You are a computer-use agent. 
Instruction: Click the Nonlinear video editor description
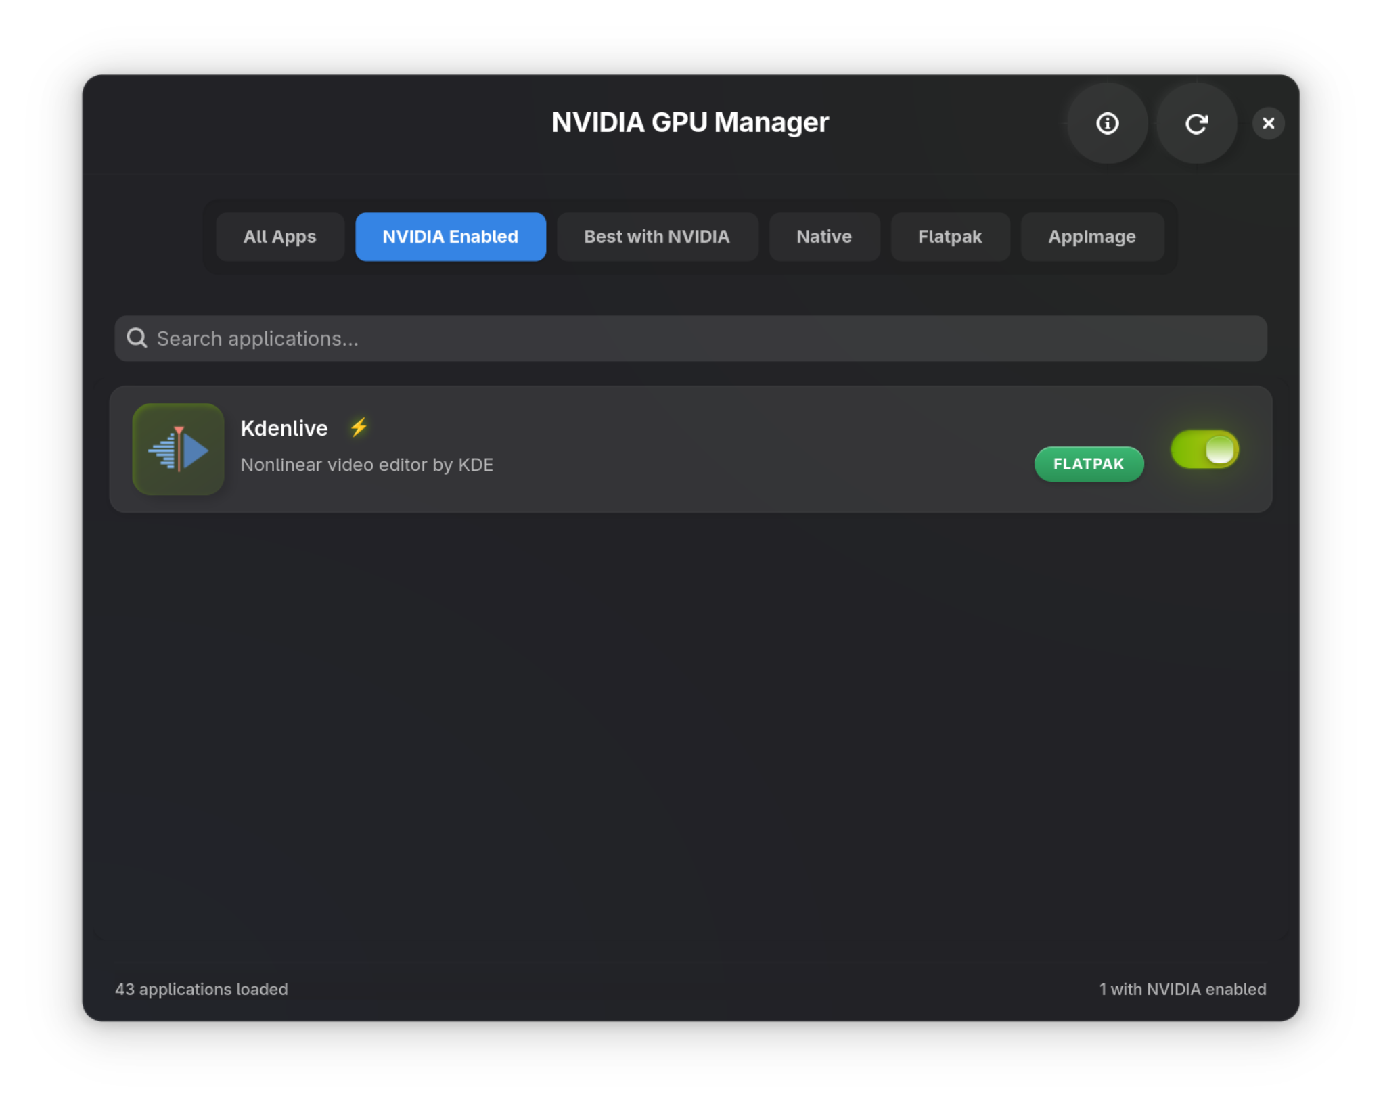click(x=367, y=465)
